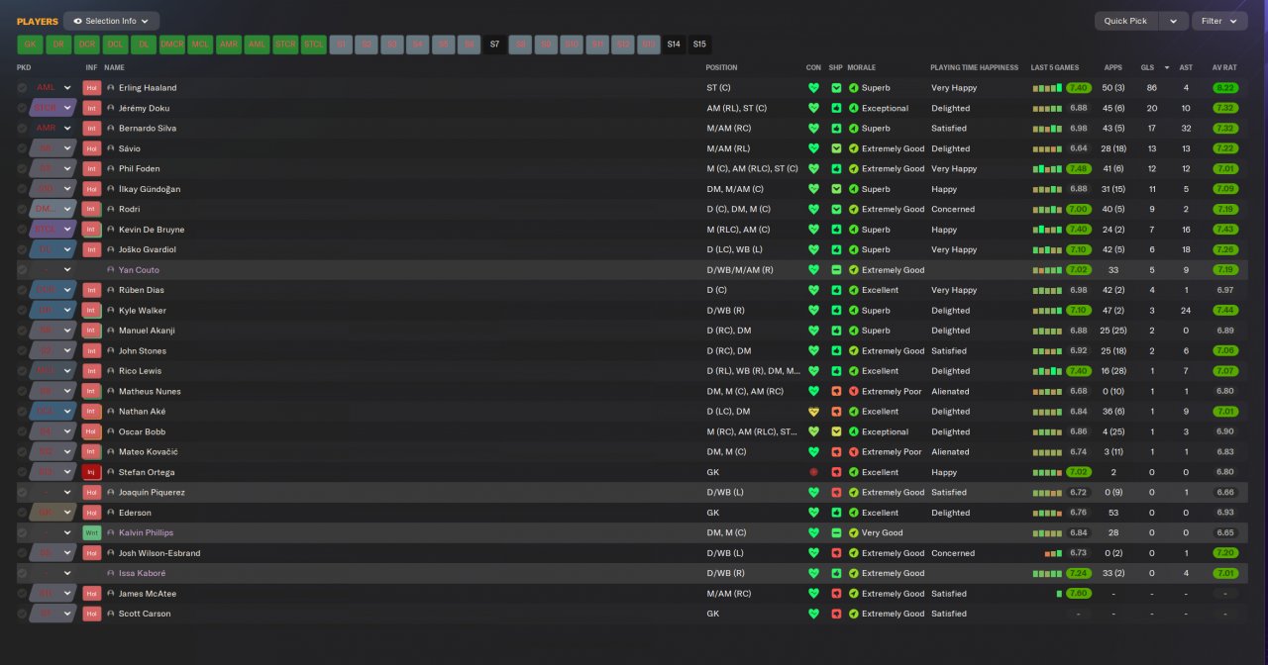Click the sharpness icon in Yan Couto's row
The image size is (1268, 665).
[x=836, y=270]
